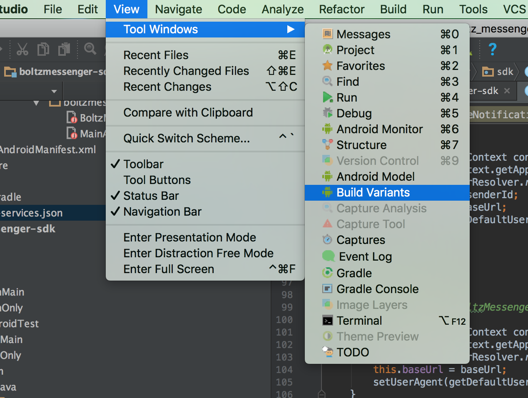Close the er-sdk editor tab
Viewport: 528px width, 398px height.
pos(507,91)
